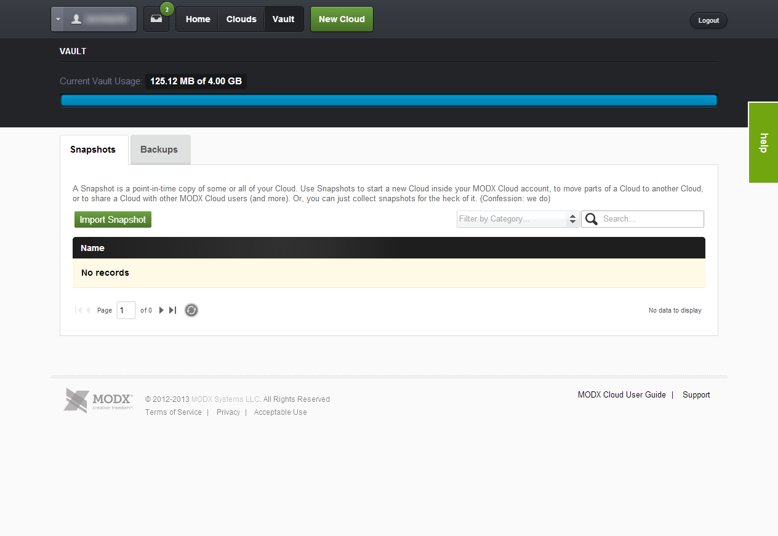Open the green help side tab
Screen dimensions: 778x536
[x=763, y=142]
